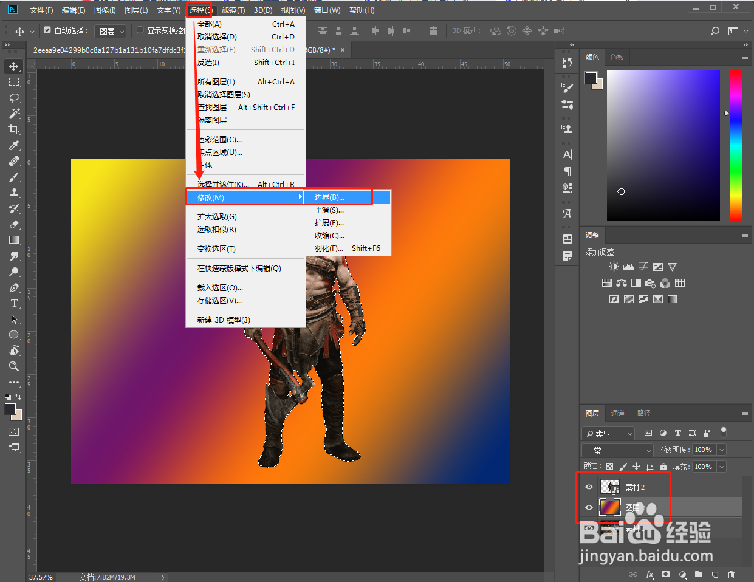
Task: Toggle lock all padlock icon
Action: (x=662, y=467)
